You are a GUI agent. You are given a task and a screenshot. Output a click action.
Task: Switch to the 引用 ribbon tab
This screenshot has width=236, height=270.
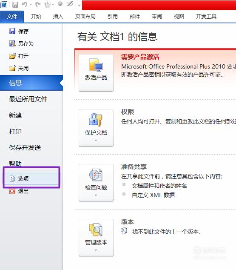(x=113, y=17)
